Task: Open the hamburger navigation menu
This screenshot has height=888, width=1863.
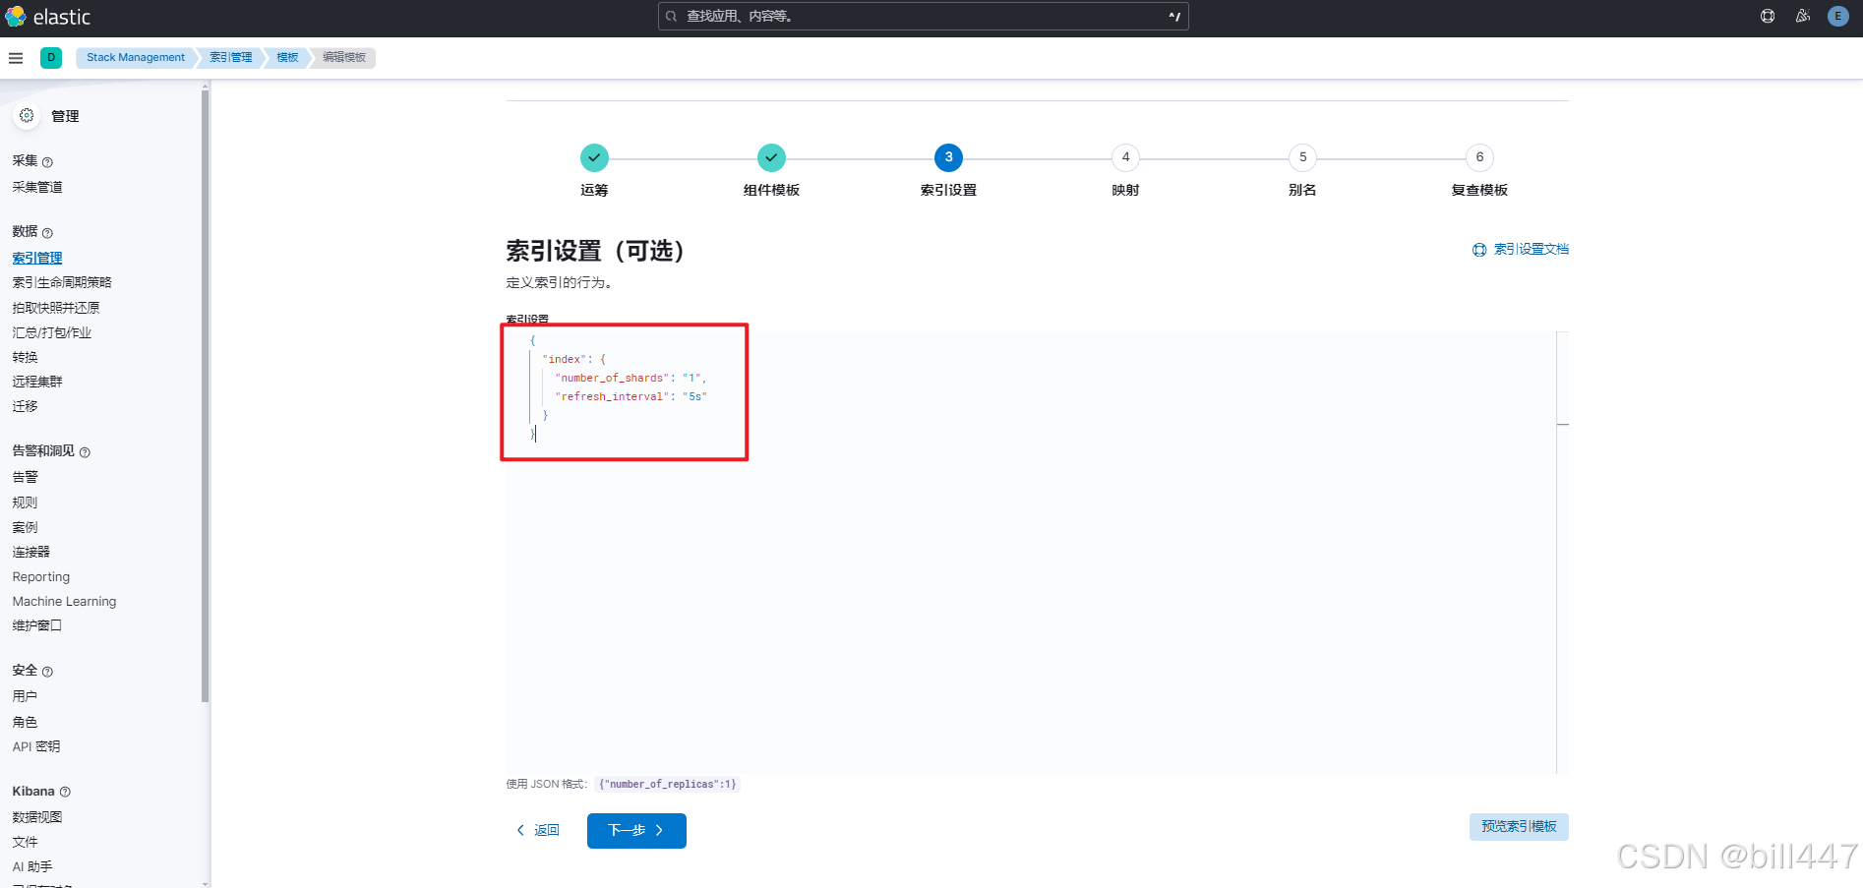Action: click(16, 58)
